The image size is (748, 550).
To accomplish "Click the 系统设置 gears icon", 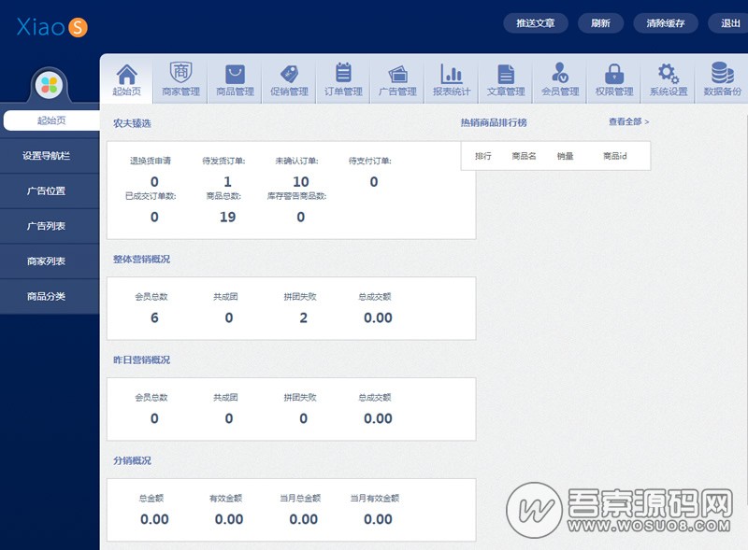I will click(669, 73).
